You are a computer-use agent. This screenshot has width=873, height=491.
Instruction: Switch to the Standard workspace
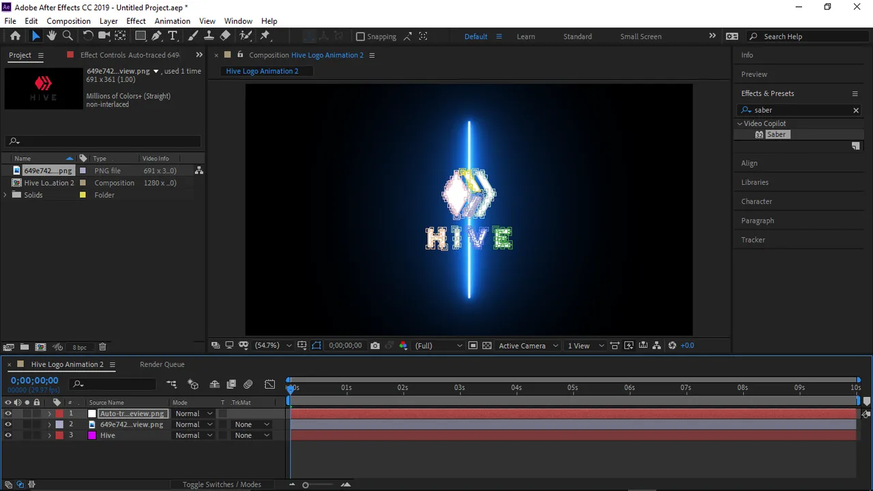click(x=578, y=36)
